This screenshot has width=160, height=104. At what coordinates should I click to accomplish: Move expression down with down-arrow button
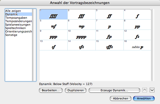click(152, 90)
